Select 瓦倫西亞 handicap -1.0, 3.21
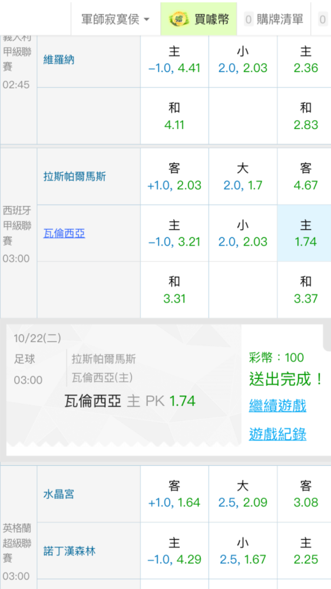 tap(174, 233)
